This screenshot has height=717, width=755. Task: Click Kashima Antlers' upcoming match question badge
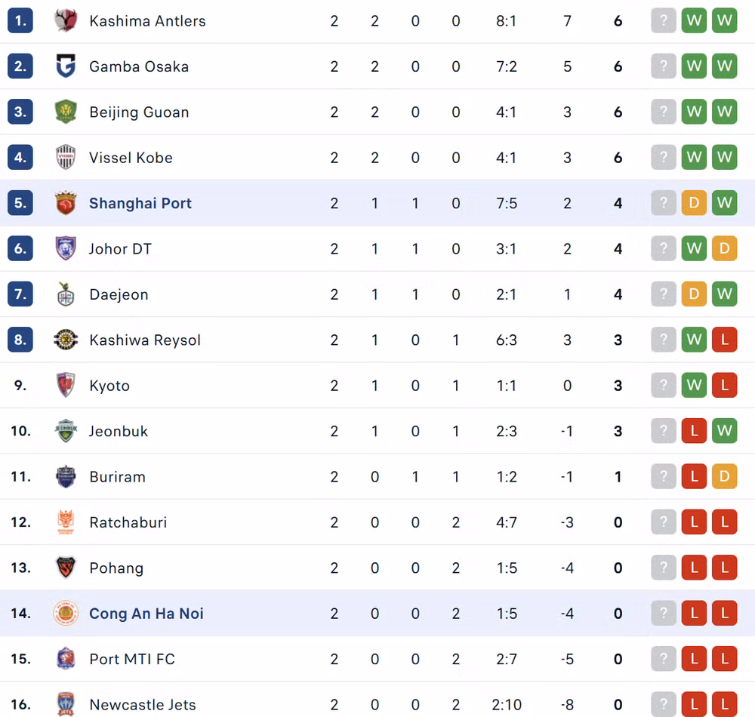click(x=664, y=20)
